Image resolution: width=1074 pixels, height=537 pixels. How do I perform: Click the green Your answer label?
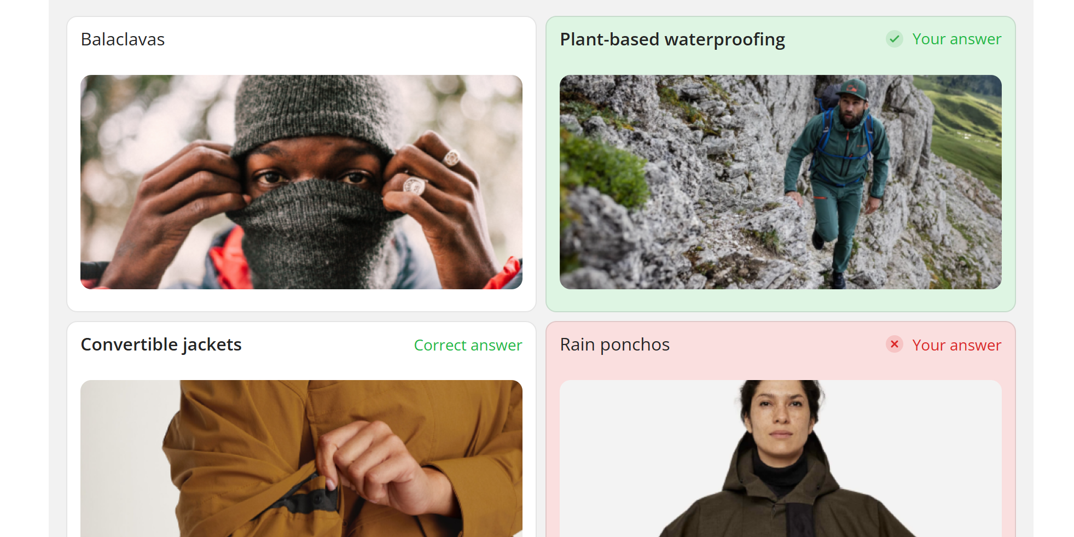956,39
